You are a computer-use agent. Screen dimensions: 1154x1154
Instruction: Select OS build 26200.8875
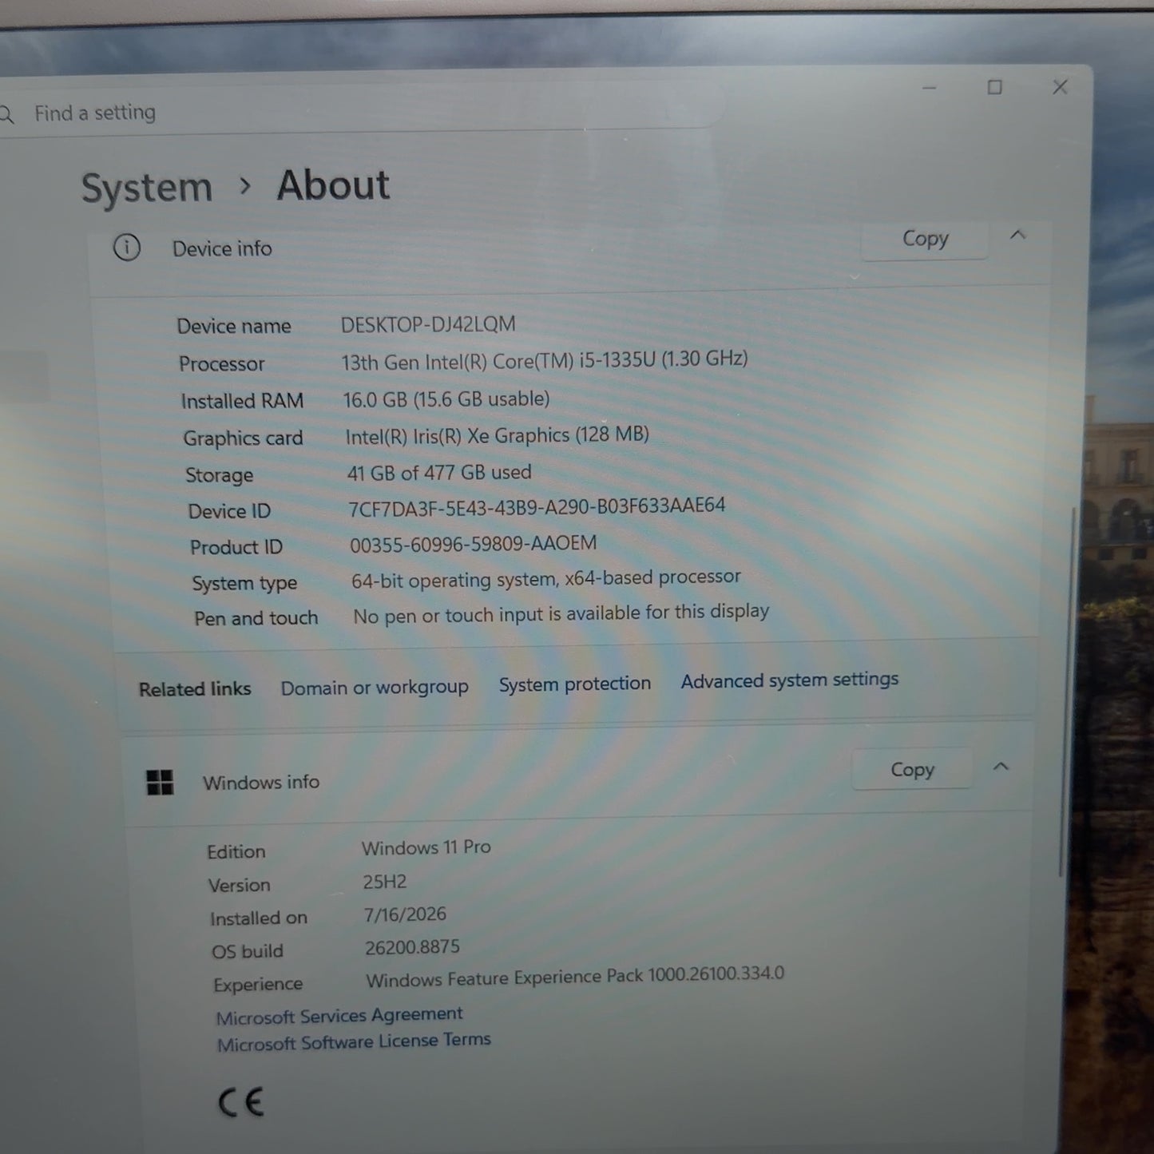pos(412,947)
